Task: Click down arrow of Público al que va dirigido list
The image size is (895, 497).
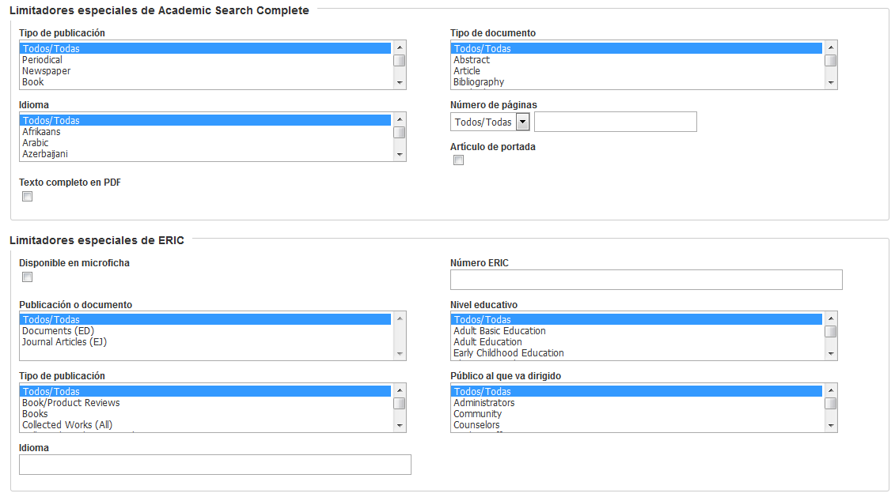Action: [831, 426]
